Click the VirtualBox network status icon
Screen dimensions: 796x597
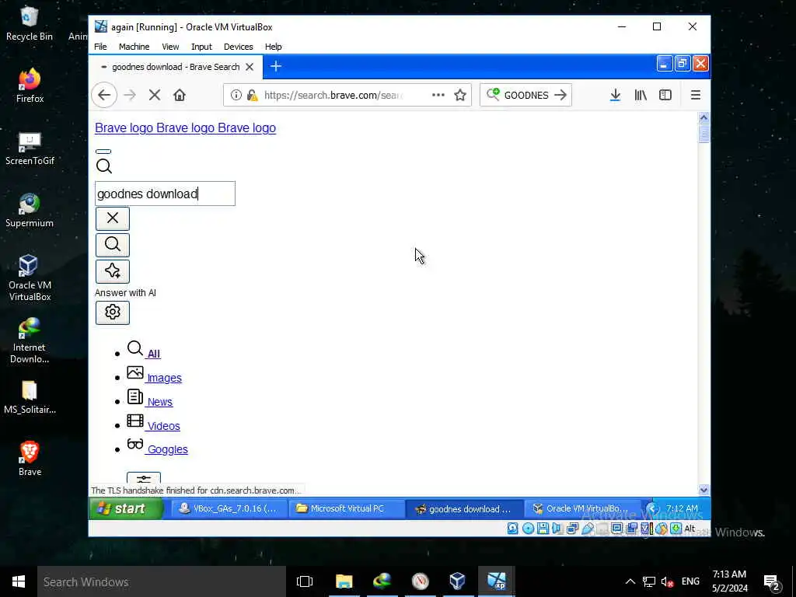pos(572,529)
